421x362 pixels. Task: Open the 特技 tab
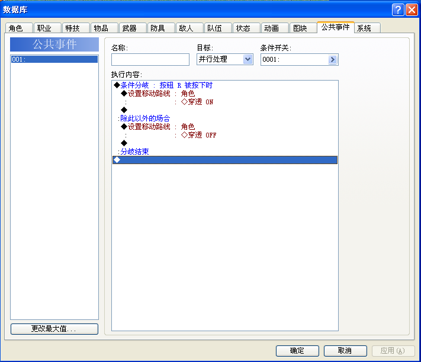tap(76, 28)
